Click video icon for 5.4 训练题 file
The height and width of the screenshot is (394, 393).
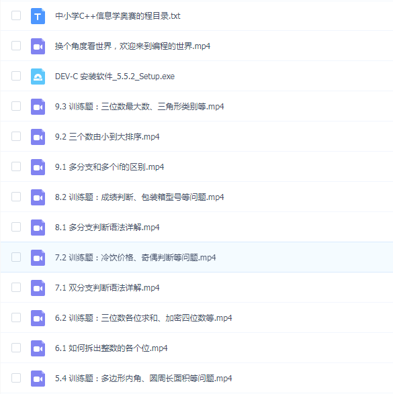38,378
